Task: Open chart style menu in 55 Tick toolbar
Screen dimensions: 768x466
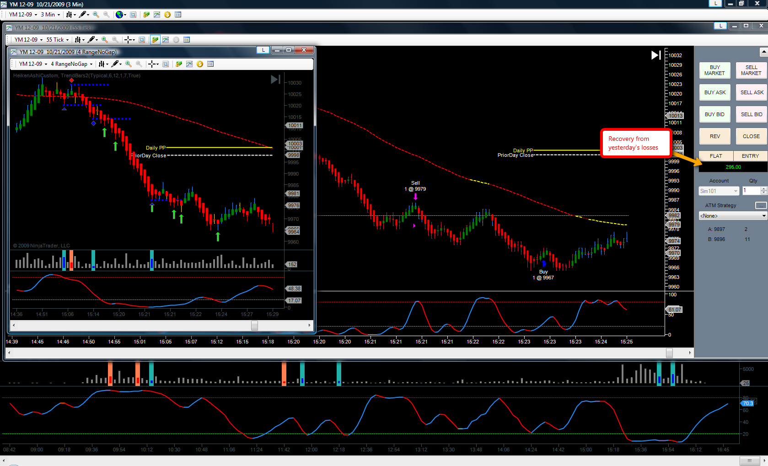Action: (80, 40)
